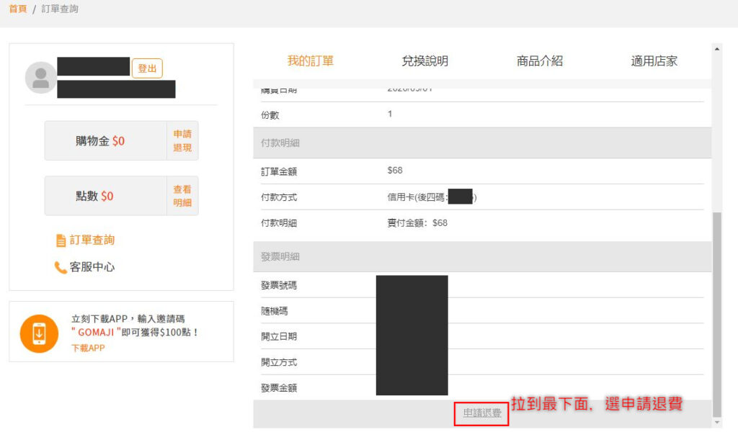Select the 商品介紹 tab
Viewport: 738px width, 432px height.
539,61
